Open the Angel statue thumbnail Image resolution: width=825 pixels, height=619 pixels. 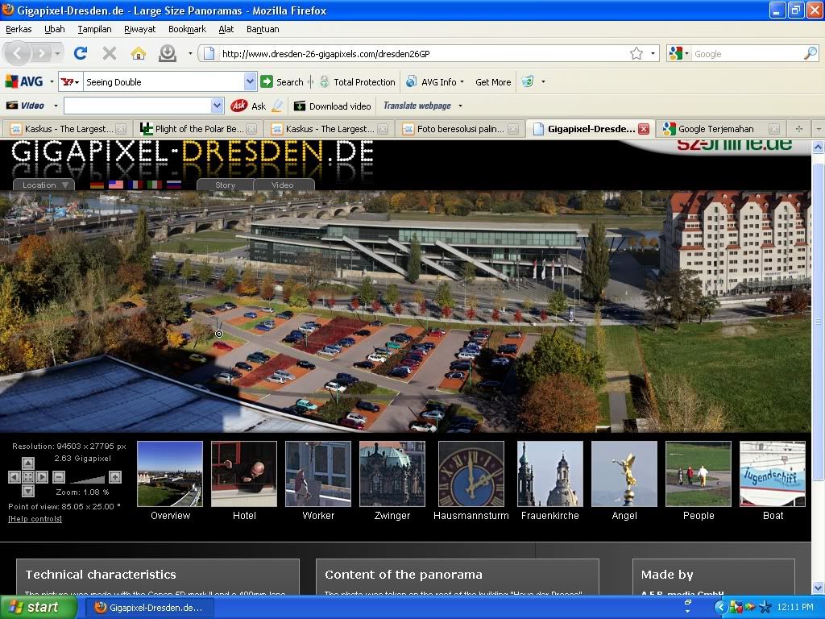pyautogui.click(x=624, y=474)
